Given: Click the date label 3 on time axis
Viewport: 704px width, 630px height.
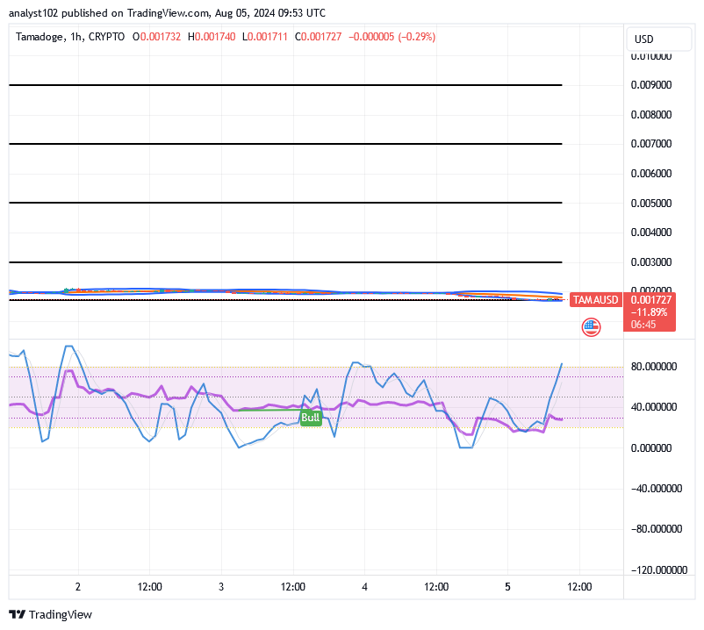Looking at the screenshot, I should coord(221,587).
